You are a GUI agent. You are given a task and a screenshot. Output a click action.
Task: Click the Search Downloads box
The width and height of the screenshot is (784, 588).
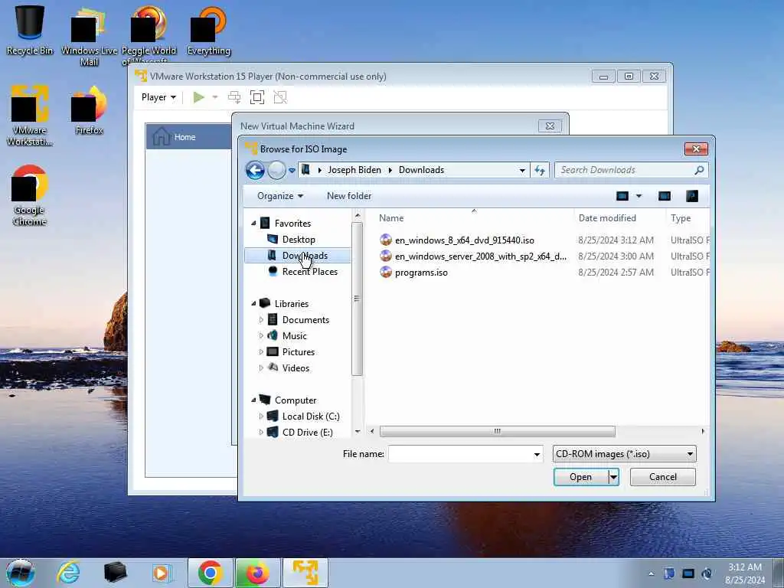point(625,170)
